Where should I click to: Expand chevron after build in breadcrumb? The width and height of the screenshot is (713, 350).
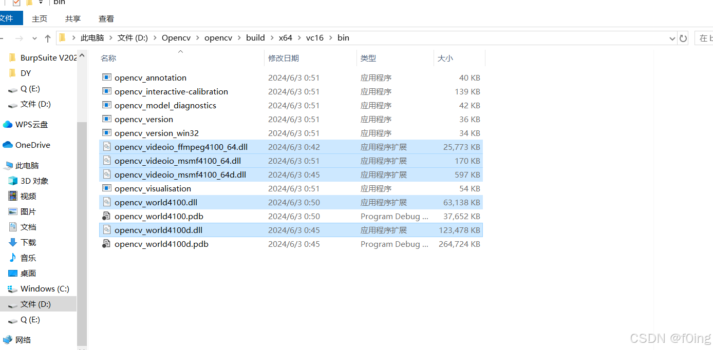pyautogui.click(x=272, y=38)
